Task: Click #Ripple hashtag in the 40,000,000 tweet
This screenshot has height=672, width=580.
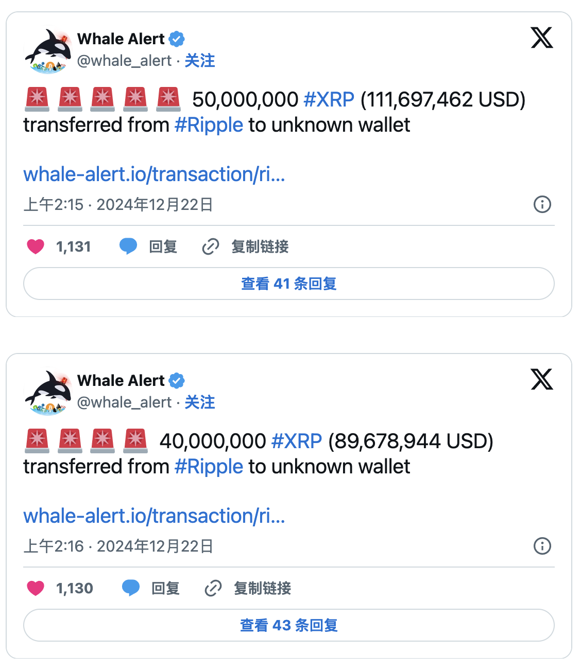Action: pos(209,467)
